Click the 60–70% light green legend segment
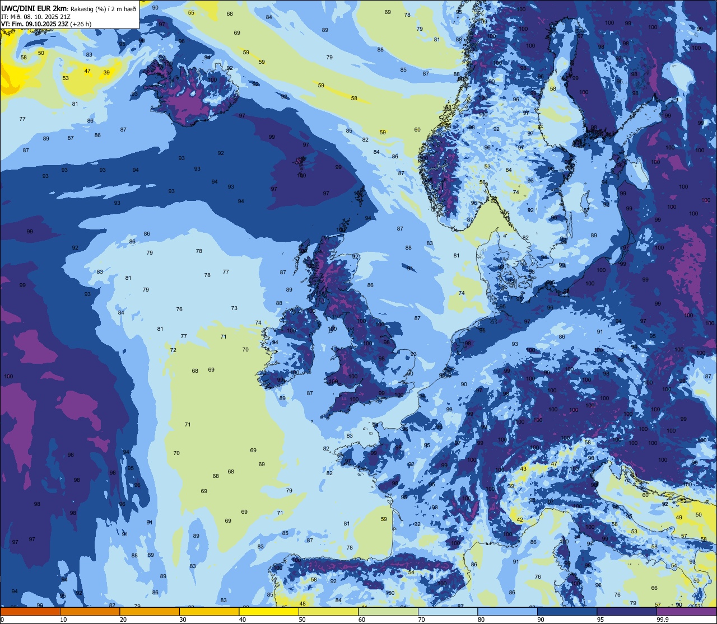The image size is (717, 624). coord(388,611)
